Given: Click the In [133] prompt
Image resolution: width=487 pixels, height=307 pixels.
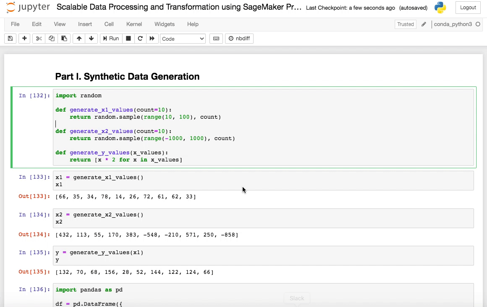Looking at the screenshot, I should pos(34,177).
